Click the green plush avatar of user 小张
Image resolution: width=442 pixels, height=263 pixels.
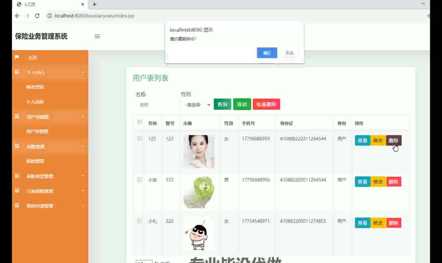pos(199,192)
